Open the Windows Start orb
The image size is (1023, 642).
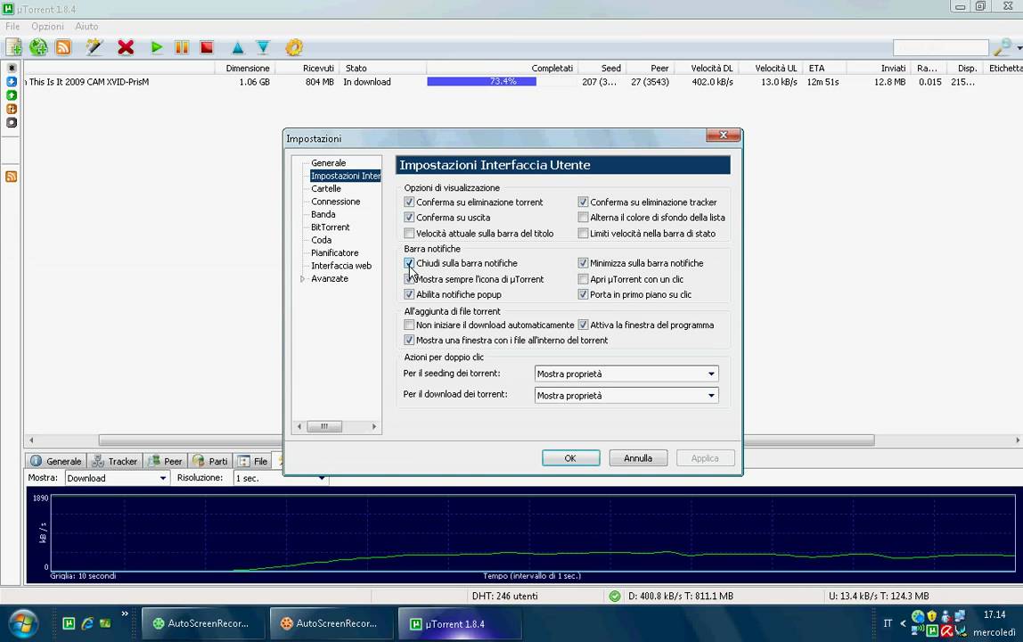tap(23, 623)
